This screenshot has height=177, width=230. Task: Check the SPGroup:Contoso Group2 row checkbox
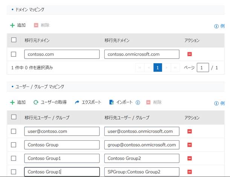point(14,172)
